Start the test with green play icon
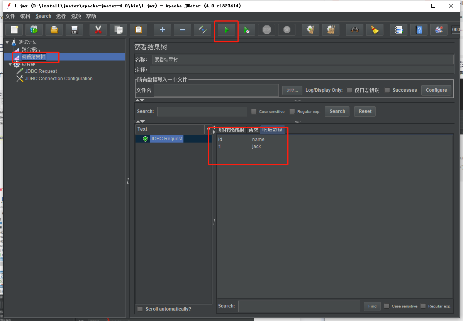Viewport: 463px width, 321px height. (x=227, y=30)
